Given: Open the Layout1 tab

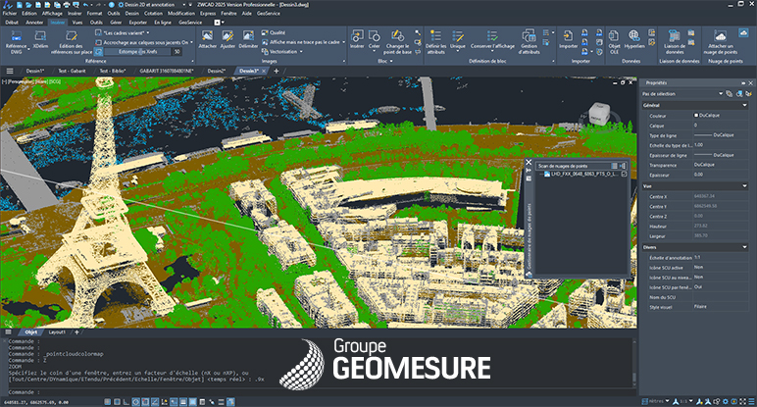Looking at the screenshot, I should (x=57, y=332).
